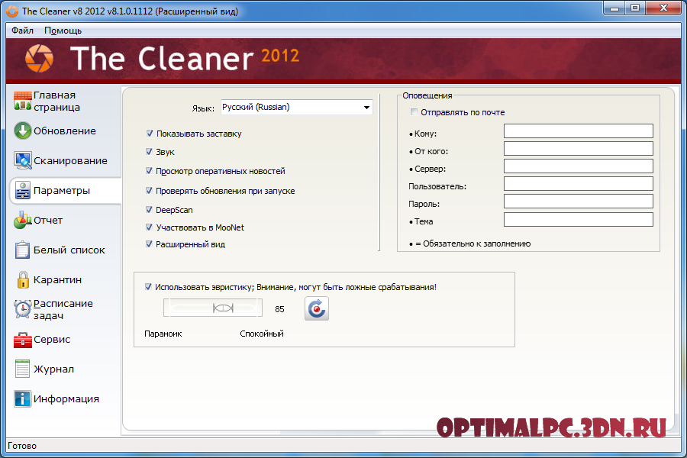Viewport: 687px width, 458px height.
Task: Uncheck Участвовать в MooNet
Action: point(149,227)
